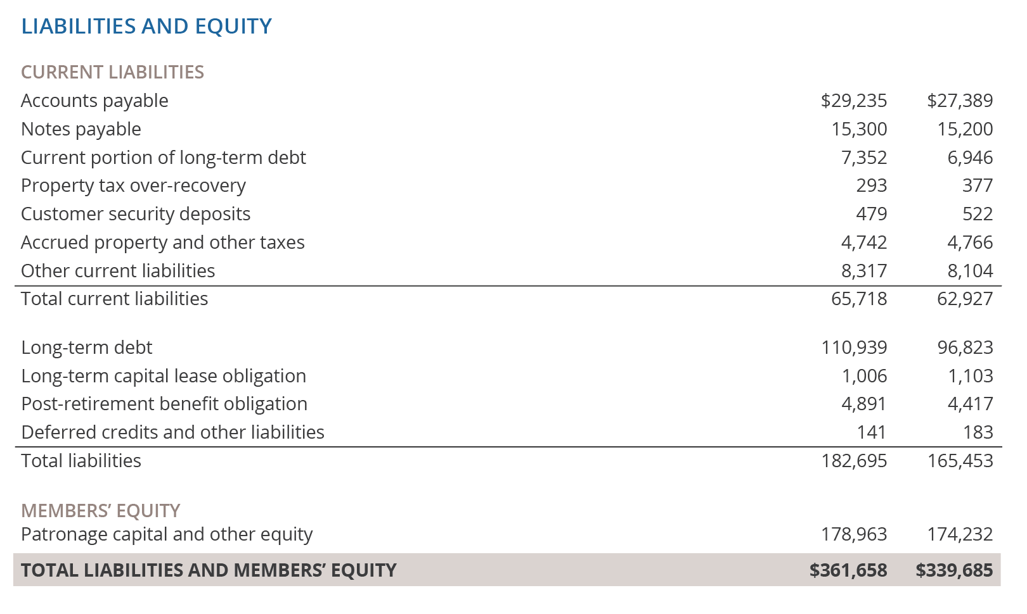The width and height of the screenshot is (1027, 614).
Task: Select the $29,235 accounts payable value
Action: pos(853,101)
